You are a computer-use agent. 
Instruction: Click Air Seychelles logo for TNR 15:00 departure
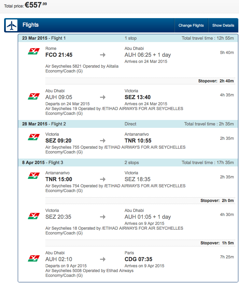pyautogui.click(x=34, y=176)
